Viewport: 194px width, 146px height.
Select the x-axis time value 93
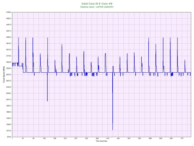[33, 138]
